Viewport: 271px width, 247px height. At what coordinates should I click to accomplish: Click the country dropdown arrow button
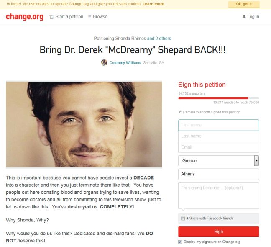click(x=256, y=161)
